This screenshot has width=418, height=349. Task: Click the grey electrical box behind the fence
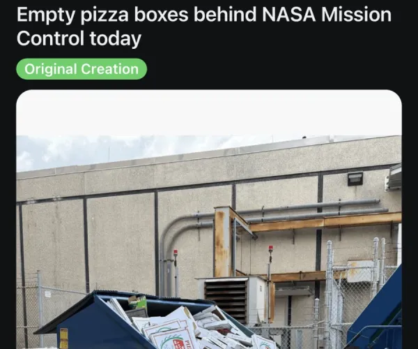pyautogui.click(x=362, y=272)
